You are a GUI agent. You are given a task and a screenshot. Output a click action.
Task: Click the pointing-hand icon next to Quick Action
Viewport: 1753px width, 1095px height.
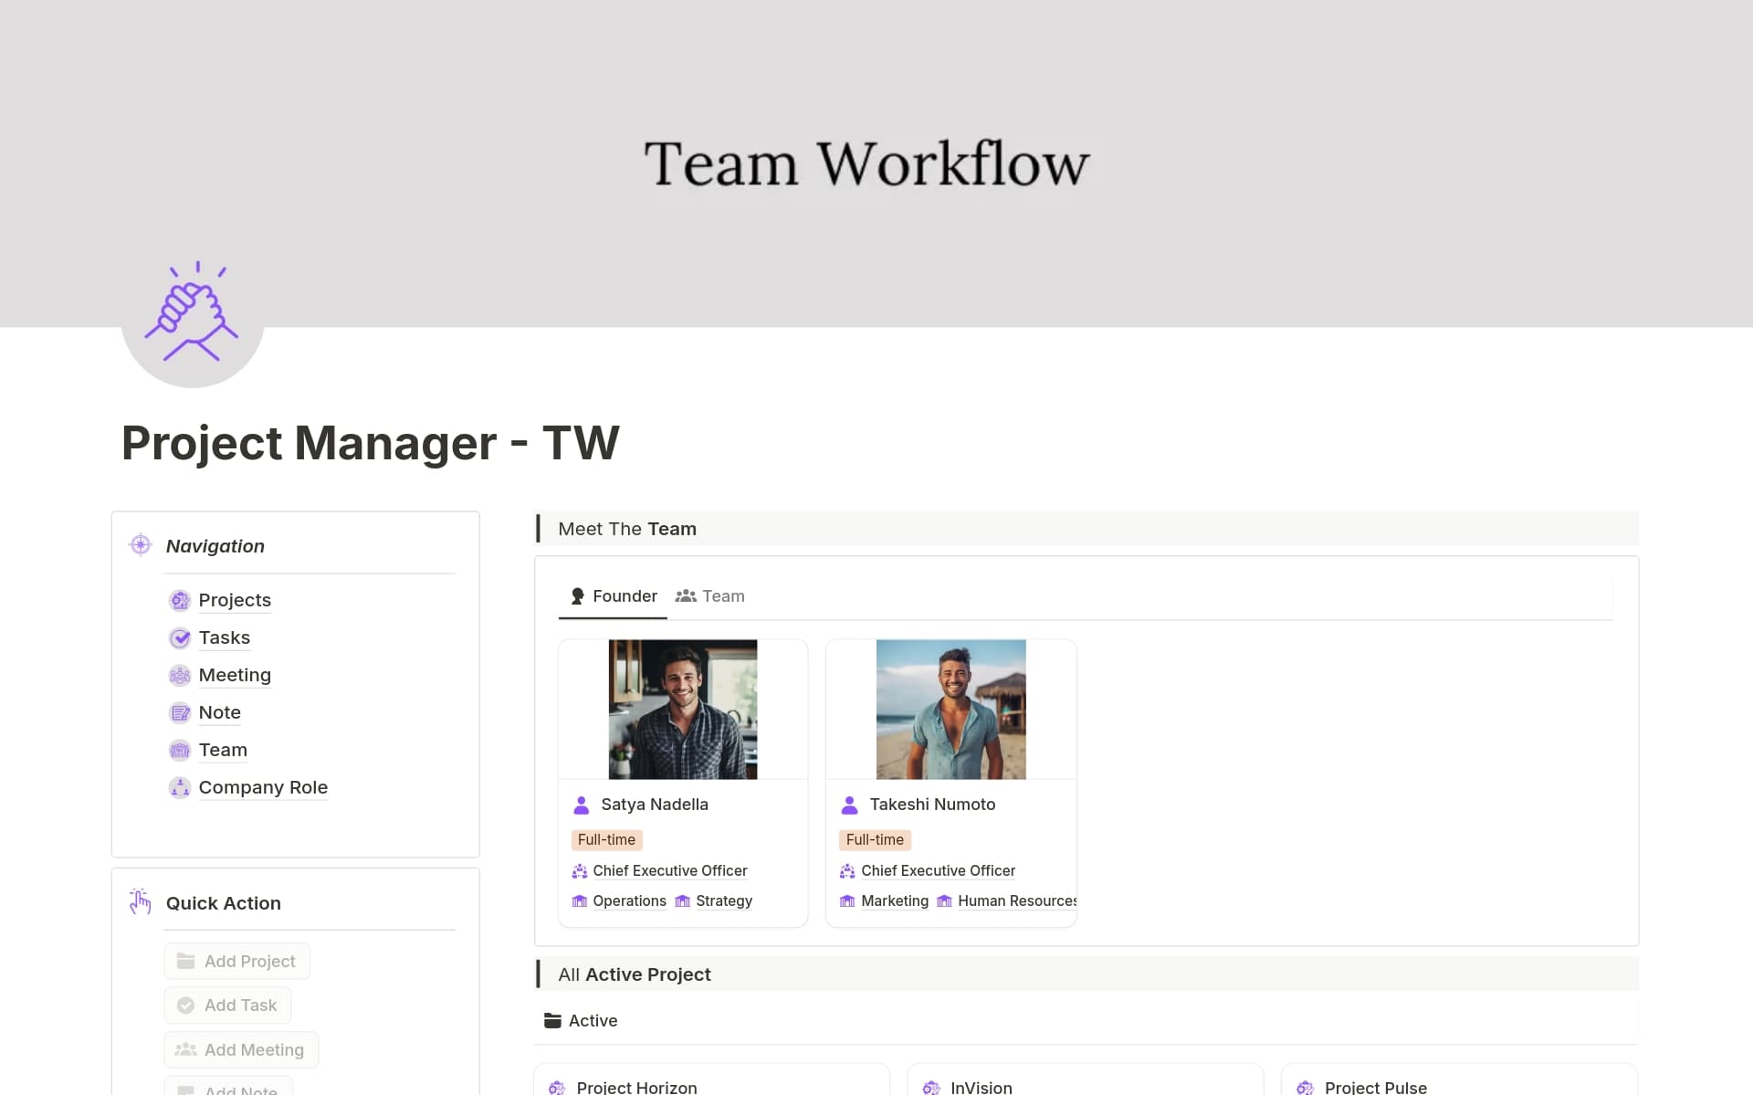(x=140, y=901)
